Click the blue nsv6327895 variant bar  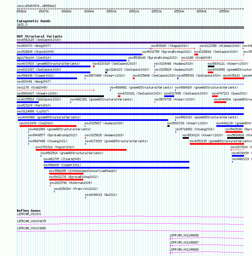(x=169, y=96)
